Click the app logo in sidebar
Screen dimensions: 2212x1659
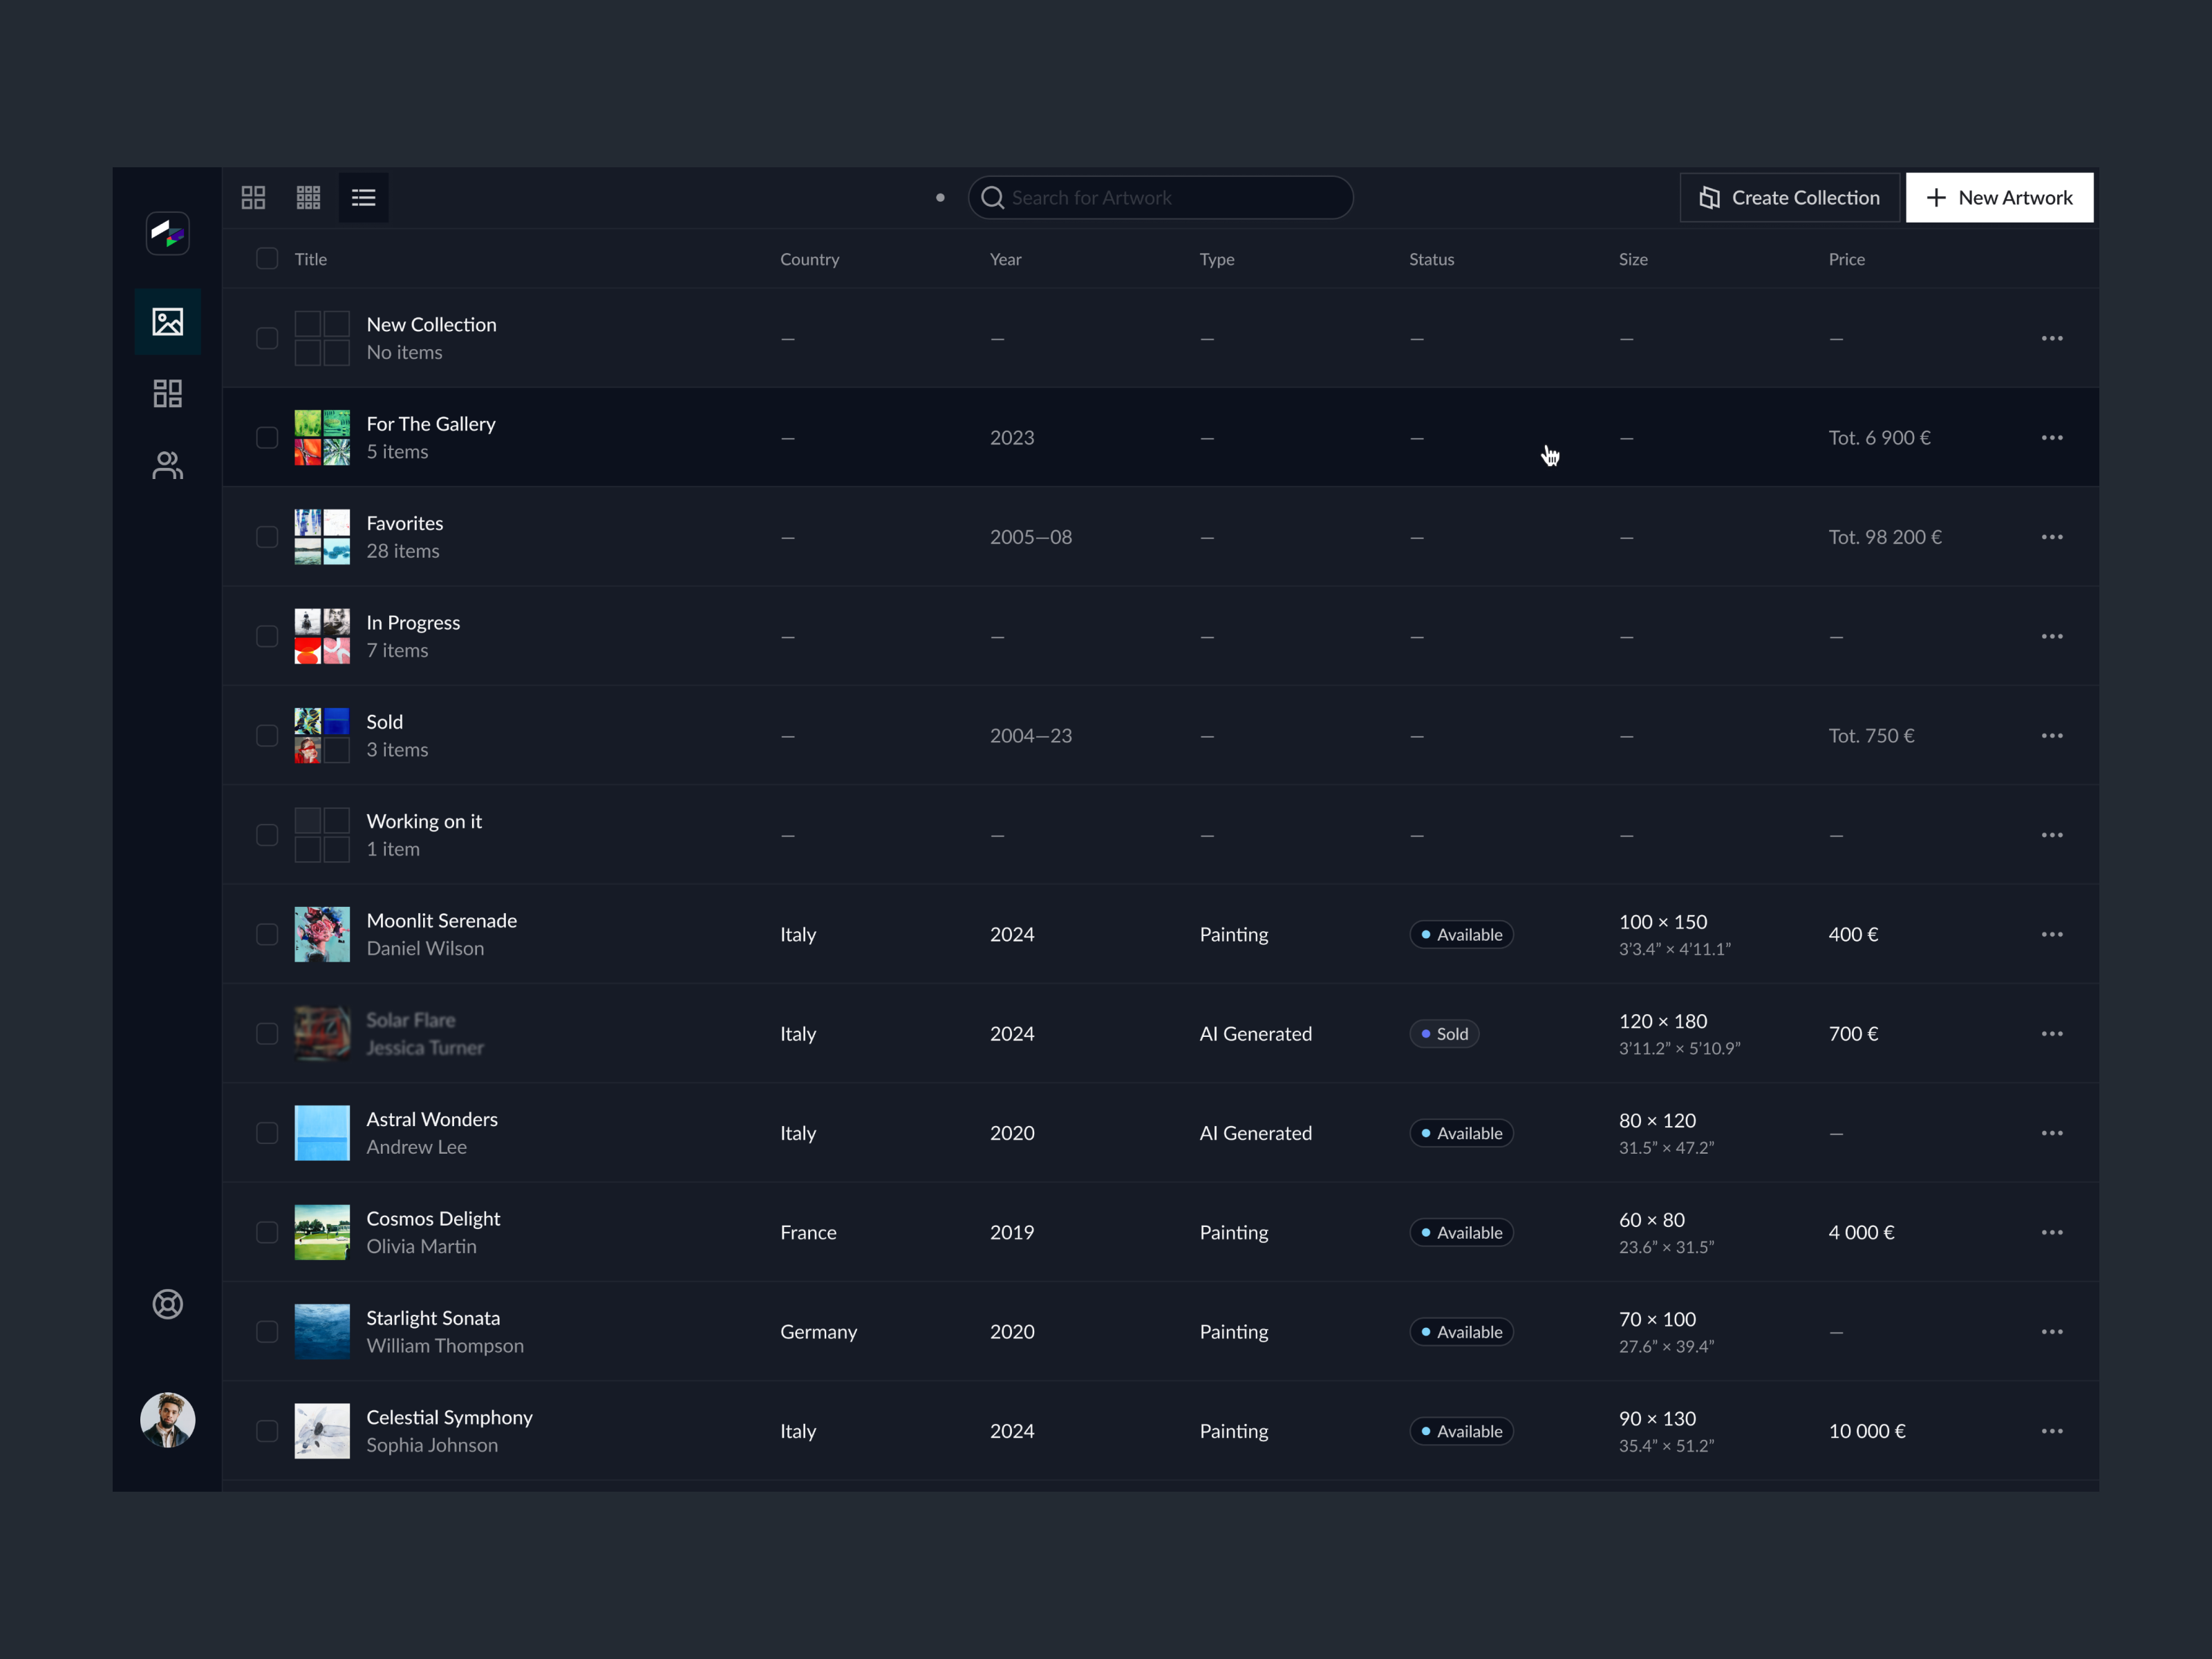(167, 234)
